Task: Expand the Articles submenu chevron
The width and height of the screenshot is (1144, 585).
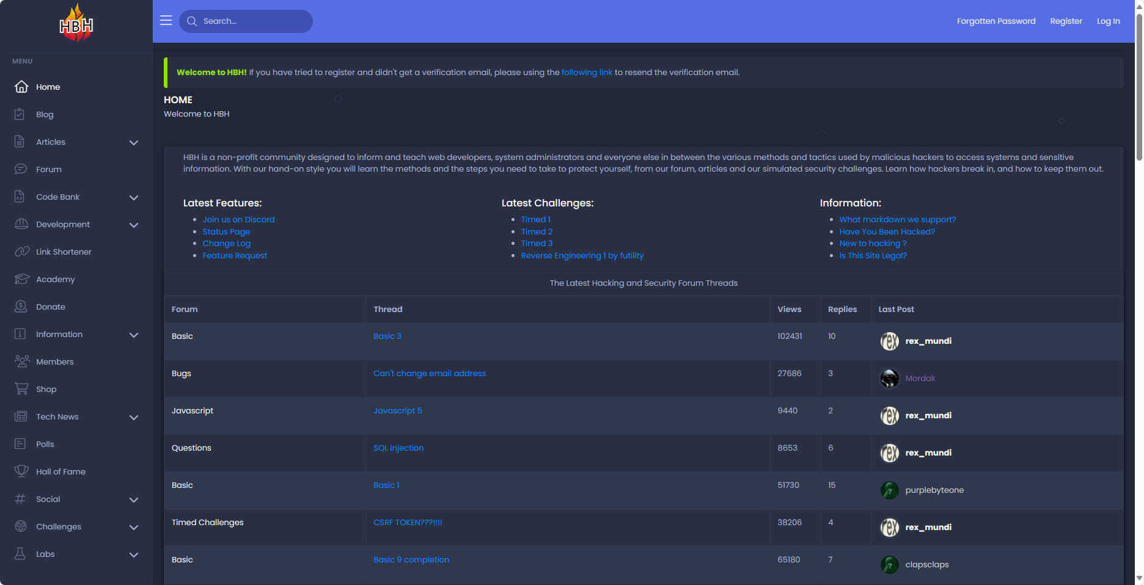Action: click(134, 142)
